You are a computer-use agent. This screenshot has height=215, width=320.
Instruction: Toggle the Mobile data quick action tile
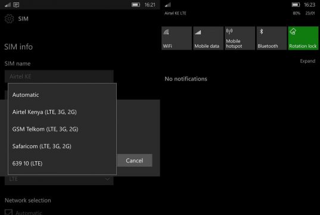click(x=208, y=38)
